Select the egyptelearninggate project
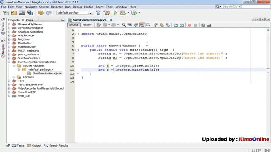This screenshot has height=152, width=271. point(30,28)
